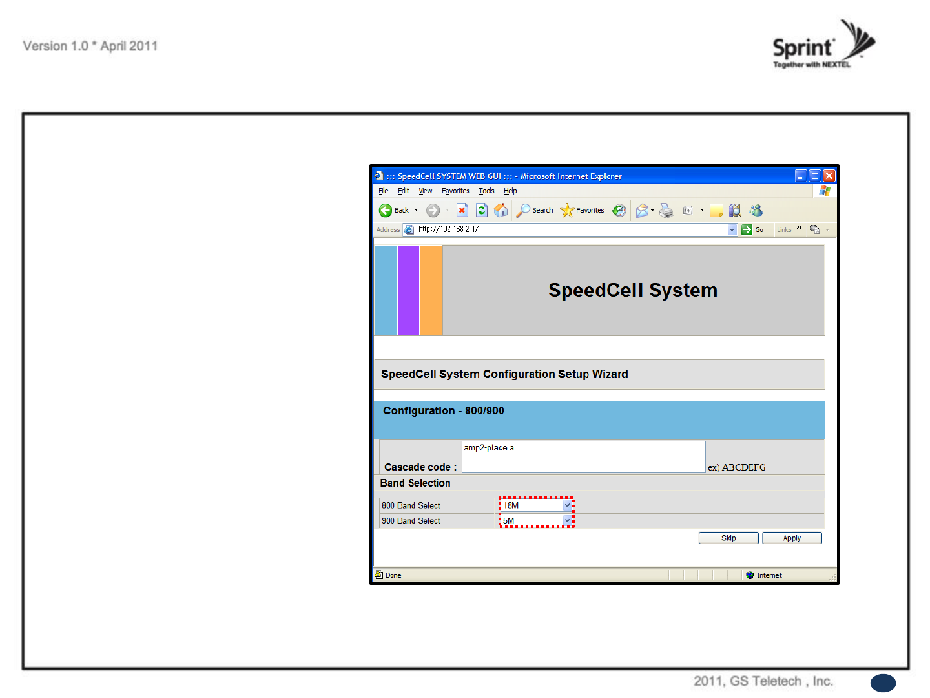Open the Messenger people icon
Viewport: 930px width, 698px height.
pos(756,210)
